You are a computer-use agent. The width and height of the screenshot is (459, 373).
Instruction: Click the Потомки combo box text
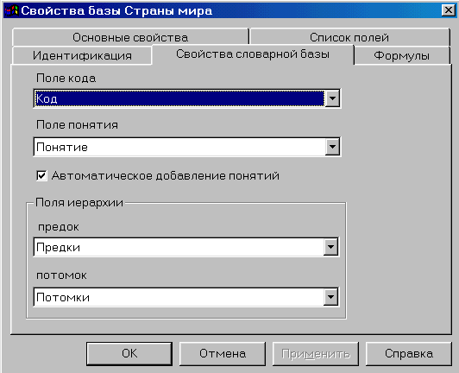coord(63,297)
